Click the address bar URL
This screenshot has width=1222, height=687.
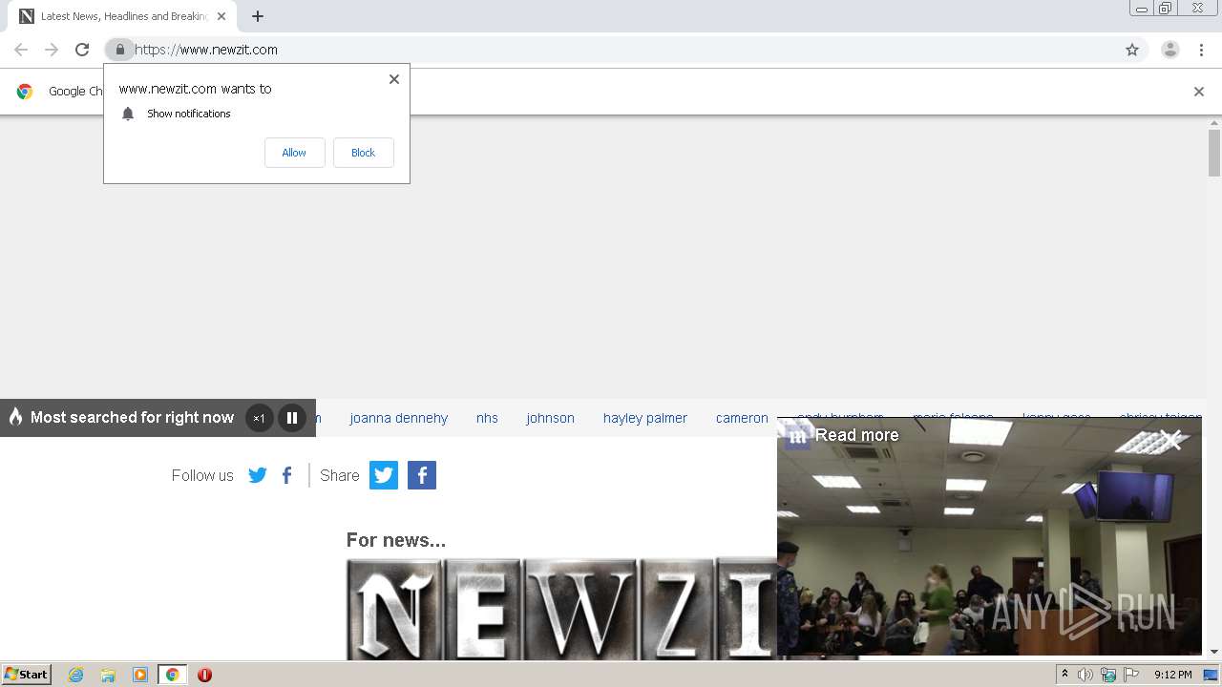coord(206,50)
